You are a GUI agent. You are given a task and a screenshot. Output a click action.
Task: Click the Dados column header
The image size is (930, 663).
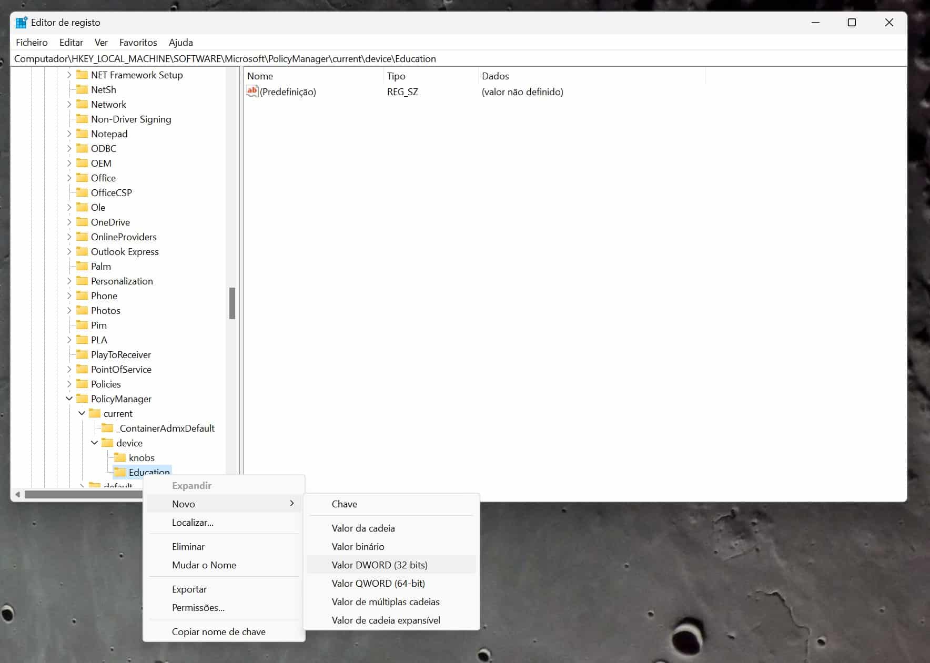coord(495,76)
